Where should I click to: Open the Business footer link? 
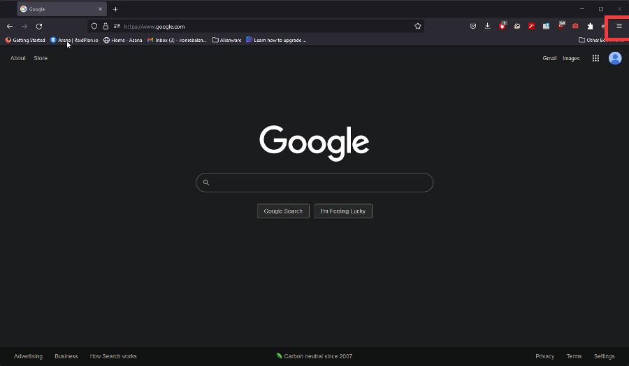click(66, 356)
